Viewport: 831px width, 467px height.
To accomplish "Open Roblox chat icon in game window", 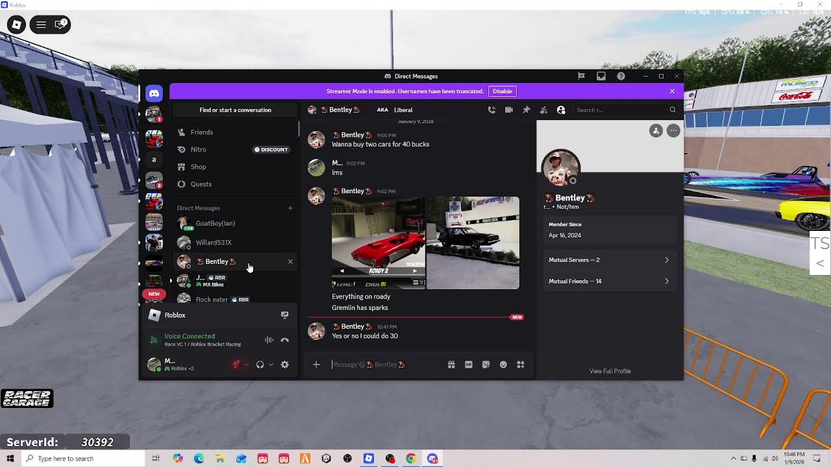I will coord(60,25).
